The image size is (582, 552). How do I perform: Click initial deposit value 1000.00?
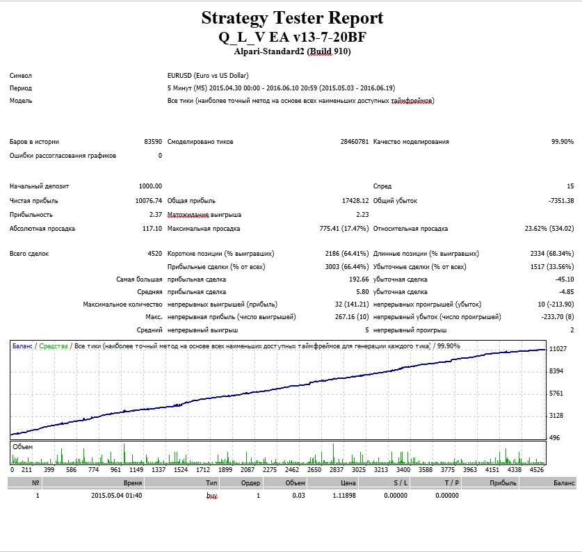[x=150, y=186]
